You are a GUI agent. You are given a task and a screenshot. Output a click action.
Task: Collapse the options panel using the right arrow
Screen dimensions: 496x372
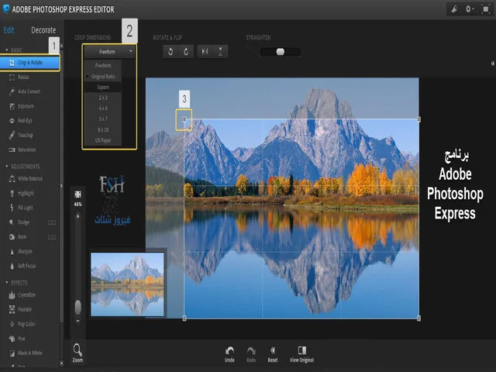point(493,64)
